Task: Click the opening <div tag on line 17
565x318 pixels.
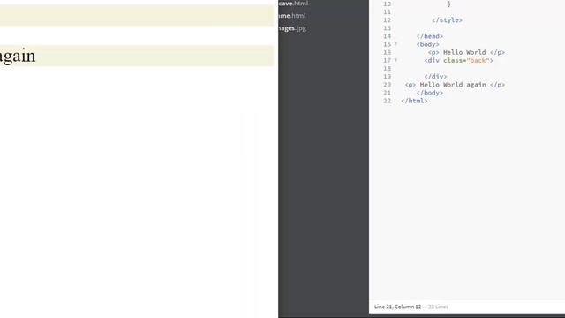Action: (x=432, y=60)
